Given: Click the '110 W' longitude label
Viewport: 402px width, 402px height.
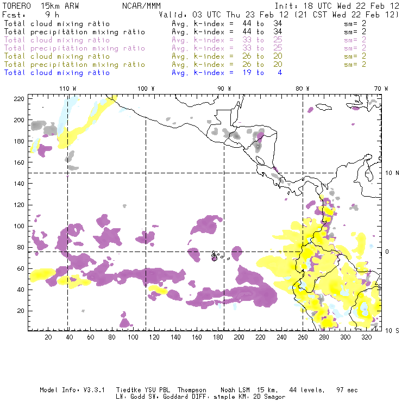Looking at the screenshot, I should [x=68, y=89].
